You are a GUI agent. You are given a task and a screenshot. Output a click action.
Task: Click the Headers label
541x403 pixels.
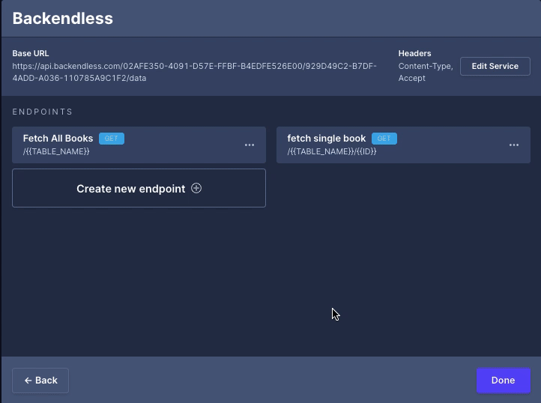point(414,53)
